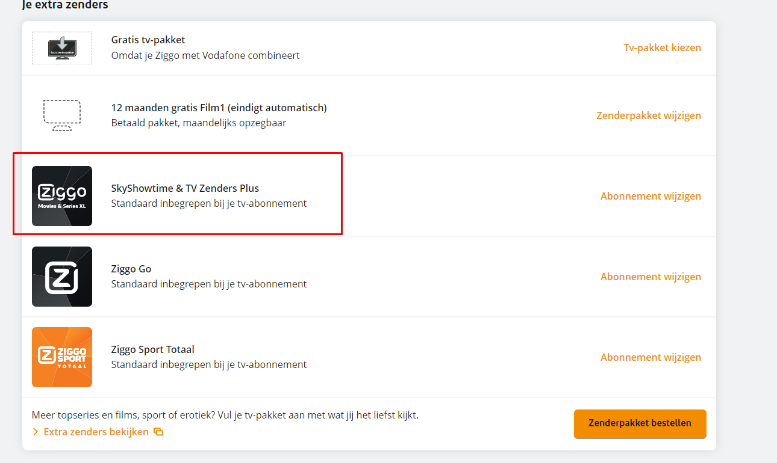Screen dimensions: 777x463
Task: Click the Je extra zenders heading
Action: pyautogui.click(x=65, y=5)
